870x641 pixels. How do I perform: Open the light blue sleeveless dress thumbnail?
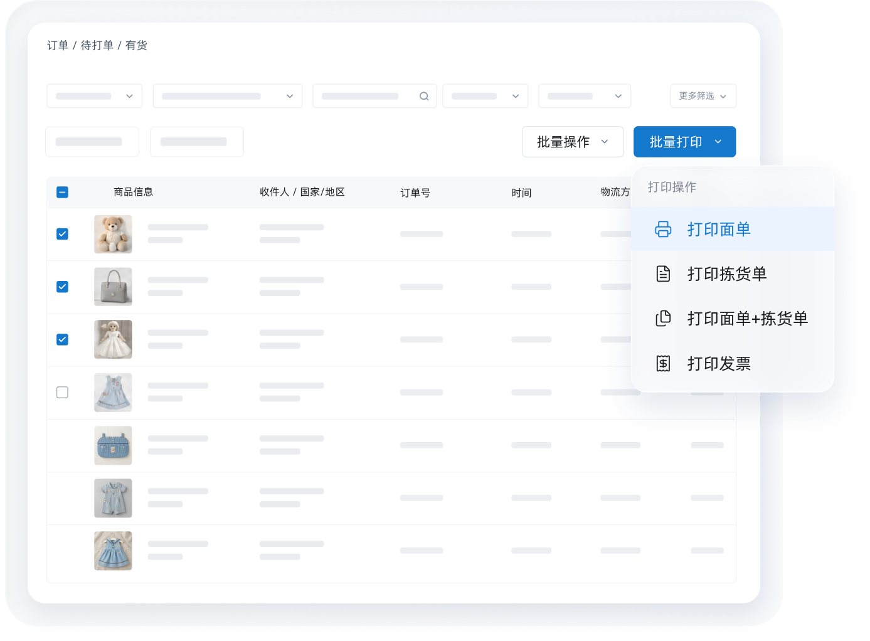click(113, 393)
